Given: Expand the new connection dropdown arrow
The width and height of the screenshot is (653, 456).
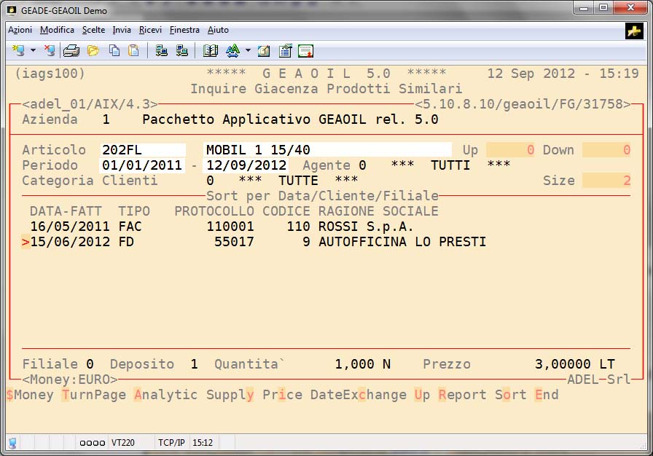Looking at the screenshot, I should click(x=33, y=51).
